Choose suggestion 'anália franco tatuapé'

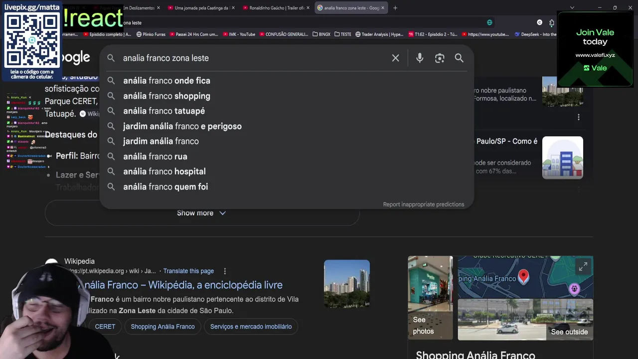[x=287, y=111]
